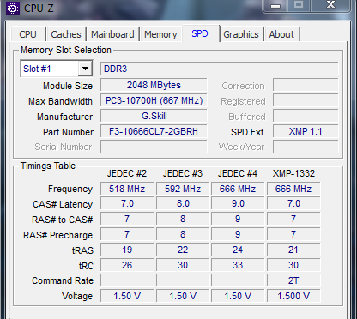Click the 592 MHz frequency cell

(183, 189)
